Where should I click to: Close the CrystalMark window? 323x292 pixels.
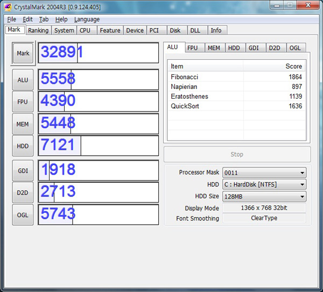(308, 5)
